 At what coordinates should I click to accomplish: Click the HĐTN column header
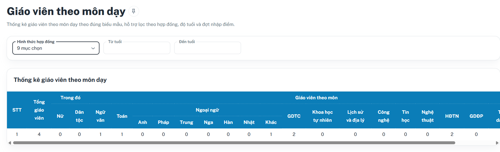452,116
